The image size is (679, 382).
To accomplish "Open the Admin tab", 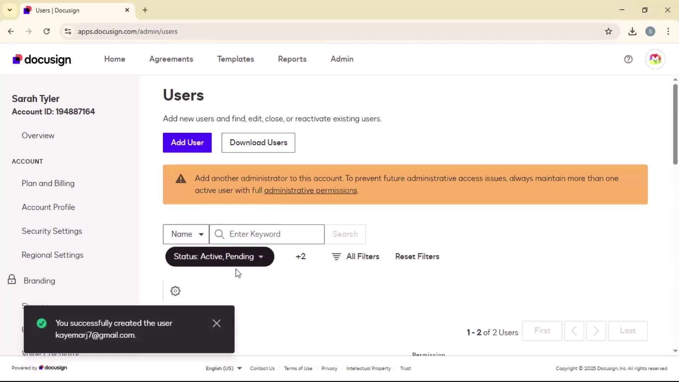I will coord(342,59).
